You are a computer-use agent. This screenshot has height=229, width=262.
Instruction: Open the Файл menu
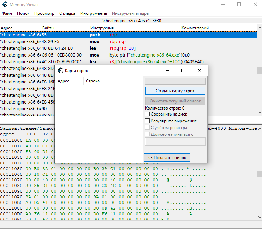(7, 13)
